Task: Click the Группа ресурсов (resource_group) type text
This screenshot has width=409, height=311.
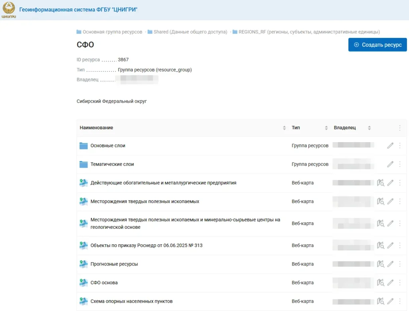Action: [155, 70]
